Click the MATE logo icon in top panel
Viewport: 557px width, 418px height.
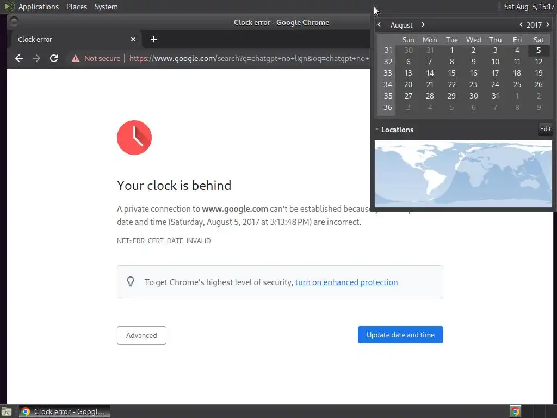click(9, 7)
